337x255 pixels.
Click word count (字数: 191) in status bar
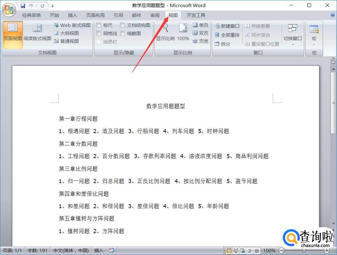37,250
